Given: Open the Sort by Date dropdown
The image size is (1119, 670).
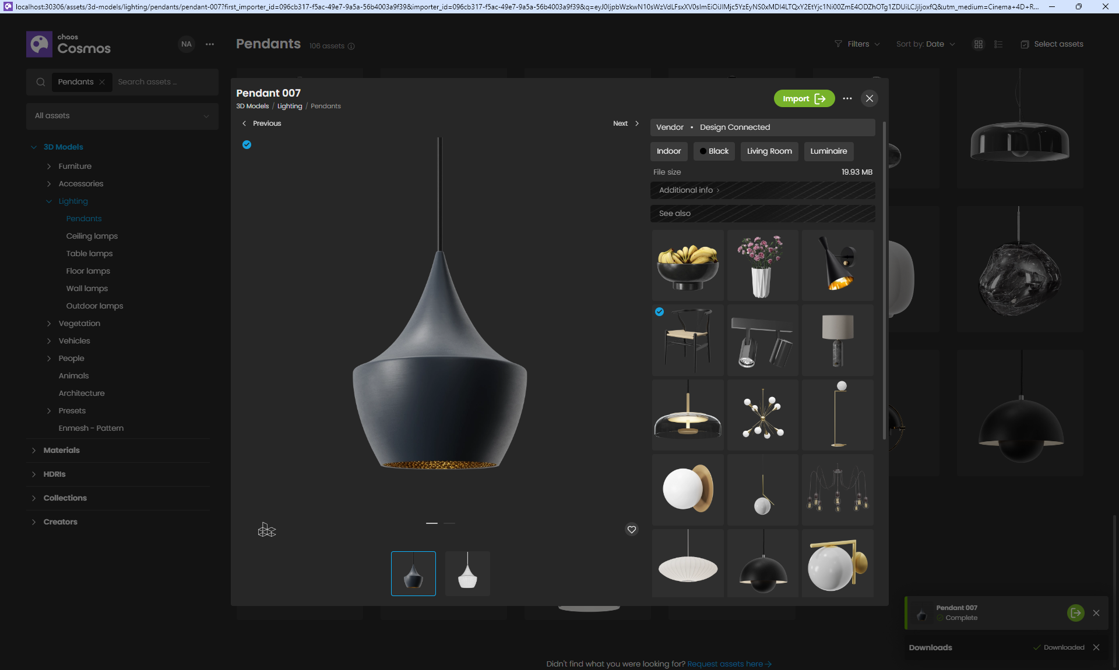Looking at the screenshot, I should [925, 44].
